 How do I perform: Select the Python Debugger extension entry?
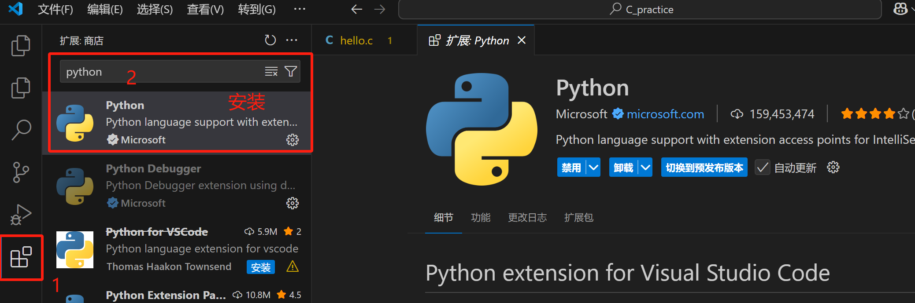(177, 186)
